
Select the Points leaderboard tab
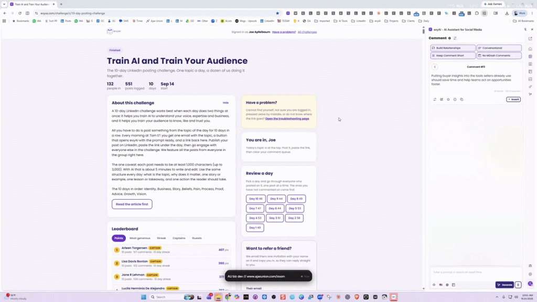coord(119,238)
